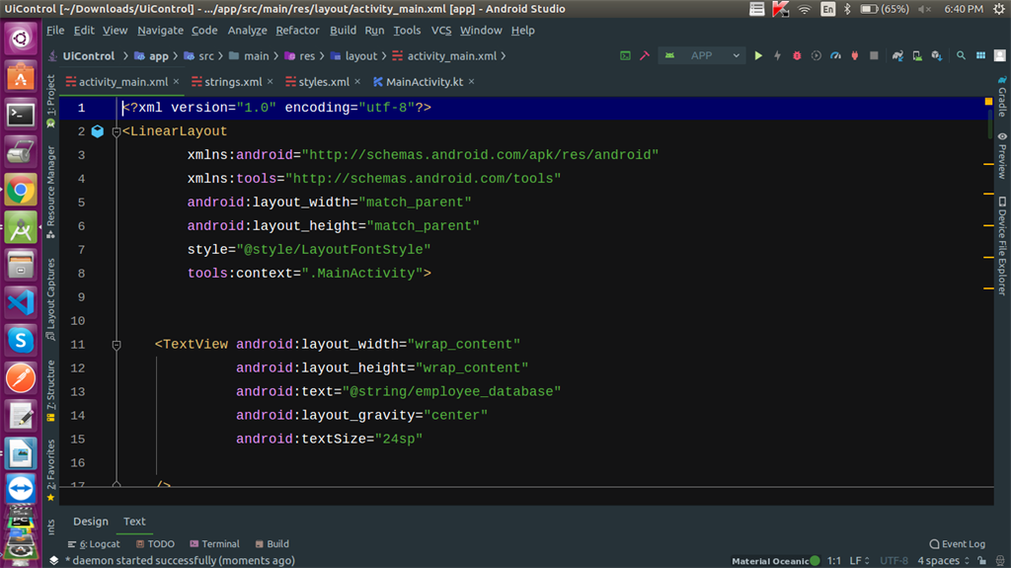This screenshot has width=1011, height=568.
Task: Open the File menu
Action: pos(55,31)
